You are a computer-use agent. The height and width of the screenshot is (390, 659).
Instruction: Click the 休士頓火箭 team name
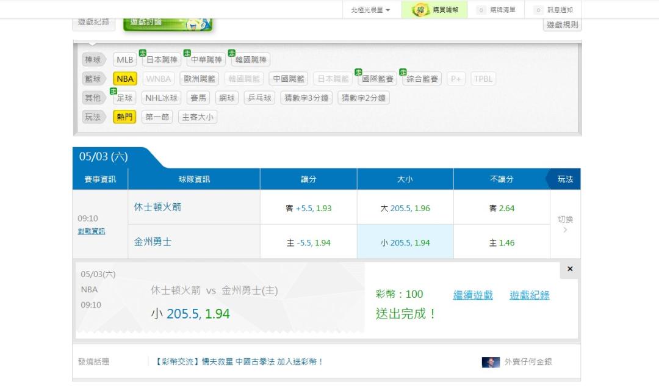coord(157,207)
